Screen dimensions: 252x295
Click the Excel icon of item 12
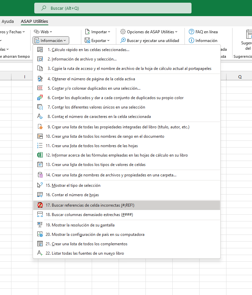point(40,155)
